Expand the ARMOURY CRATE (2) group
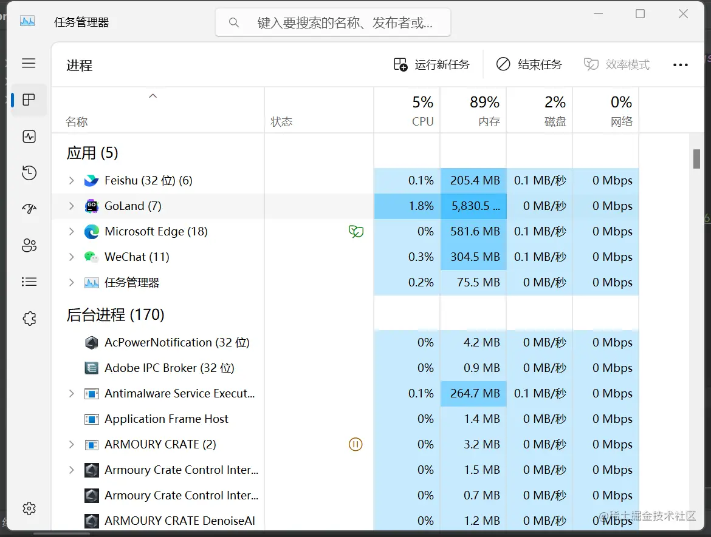Image resolution: width=711 pixels, height=537 pixels. 71,444
